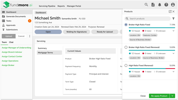
Task: Click in the Search products field
Action: click(x=147, y=19)
